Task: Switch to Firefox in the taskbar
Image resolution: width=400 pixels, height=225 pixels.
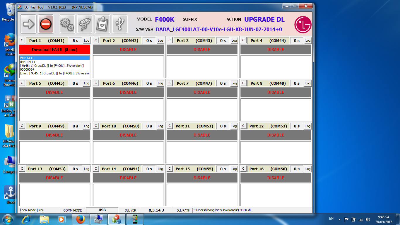Action: (x=81, y=219)
